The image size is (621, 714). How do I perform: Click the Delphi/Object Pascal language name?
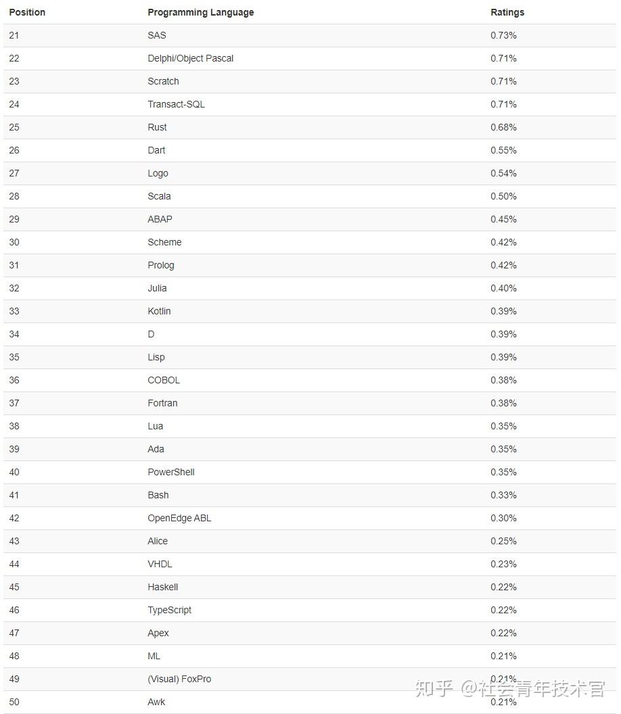(191, 58)
